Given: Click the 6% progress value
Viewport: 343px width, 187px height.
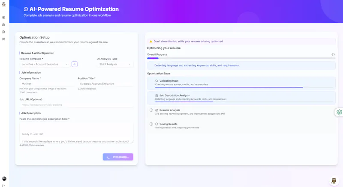Looking at the screenshot, I should [x=334, y=54].
